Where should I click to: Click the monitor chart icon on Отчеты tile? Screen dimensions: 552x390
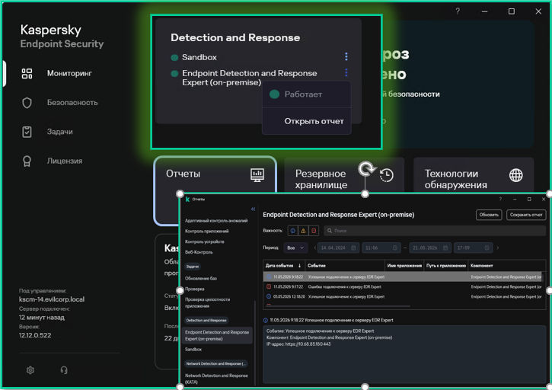click(x=257, y=174)
